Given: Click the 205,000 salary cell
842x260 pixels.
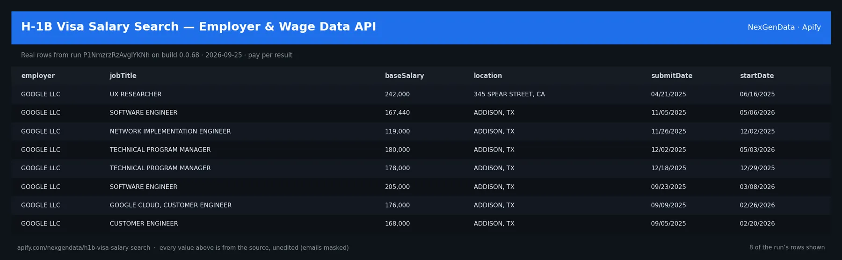Looking at the screenshot, I should (x=397, y=187).
